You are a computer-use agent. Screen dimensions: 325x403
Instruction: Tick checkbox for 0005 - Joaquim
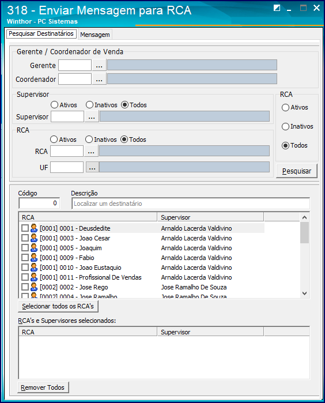[x=25, y=248]
